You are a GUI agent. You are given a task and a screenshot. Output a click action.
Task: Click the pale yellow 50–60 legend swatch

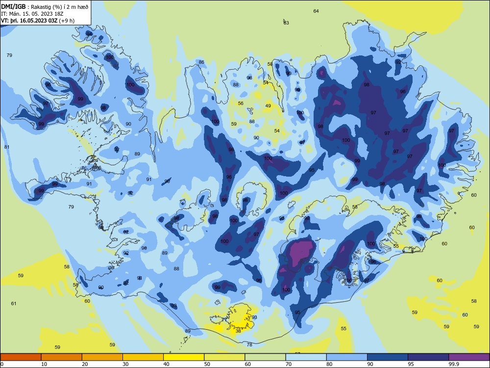pos(224,357)
